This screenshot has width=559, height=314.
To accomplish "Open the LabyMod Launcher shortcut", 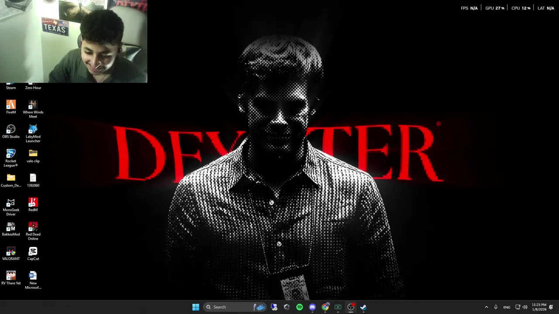I will [33, 133].
